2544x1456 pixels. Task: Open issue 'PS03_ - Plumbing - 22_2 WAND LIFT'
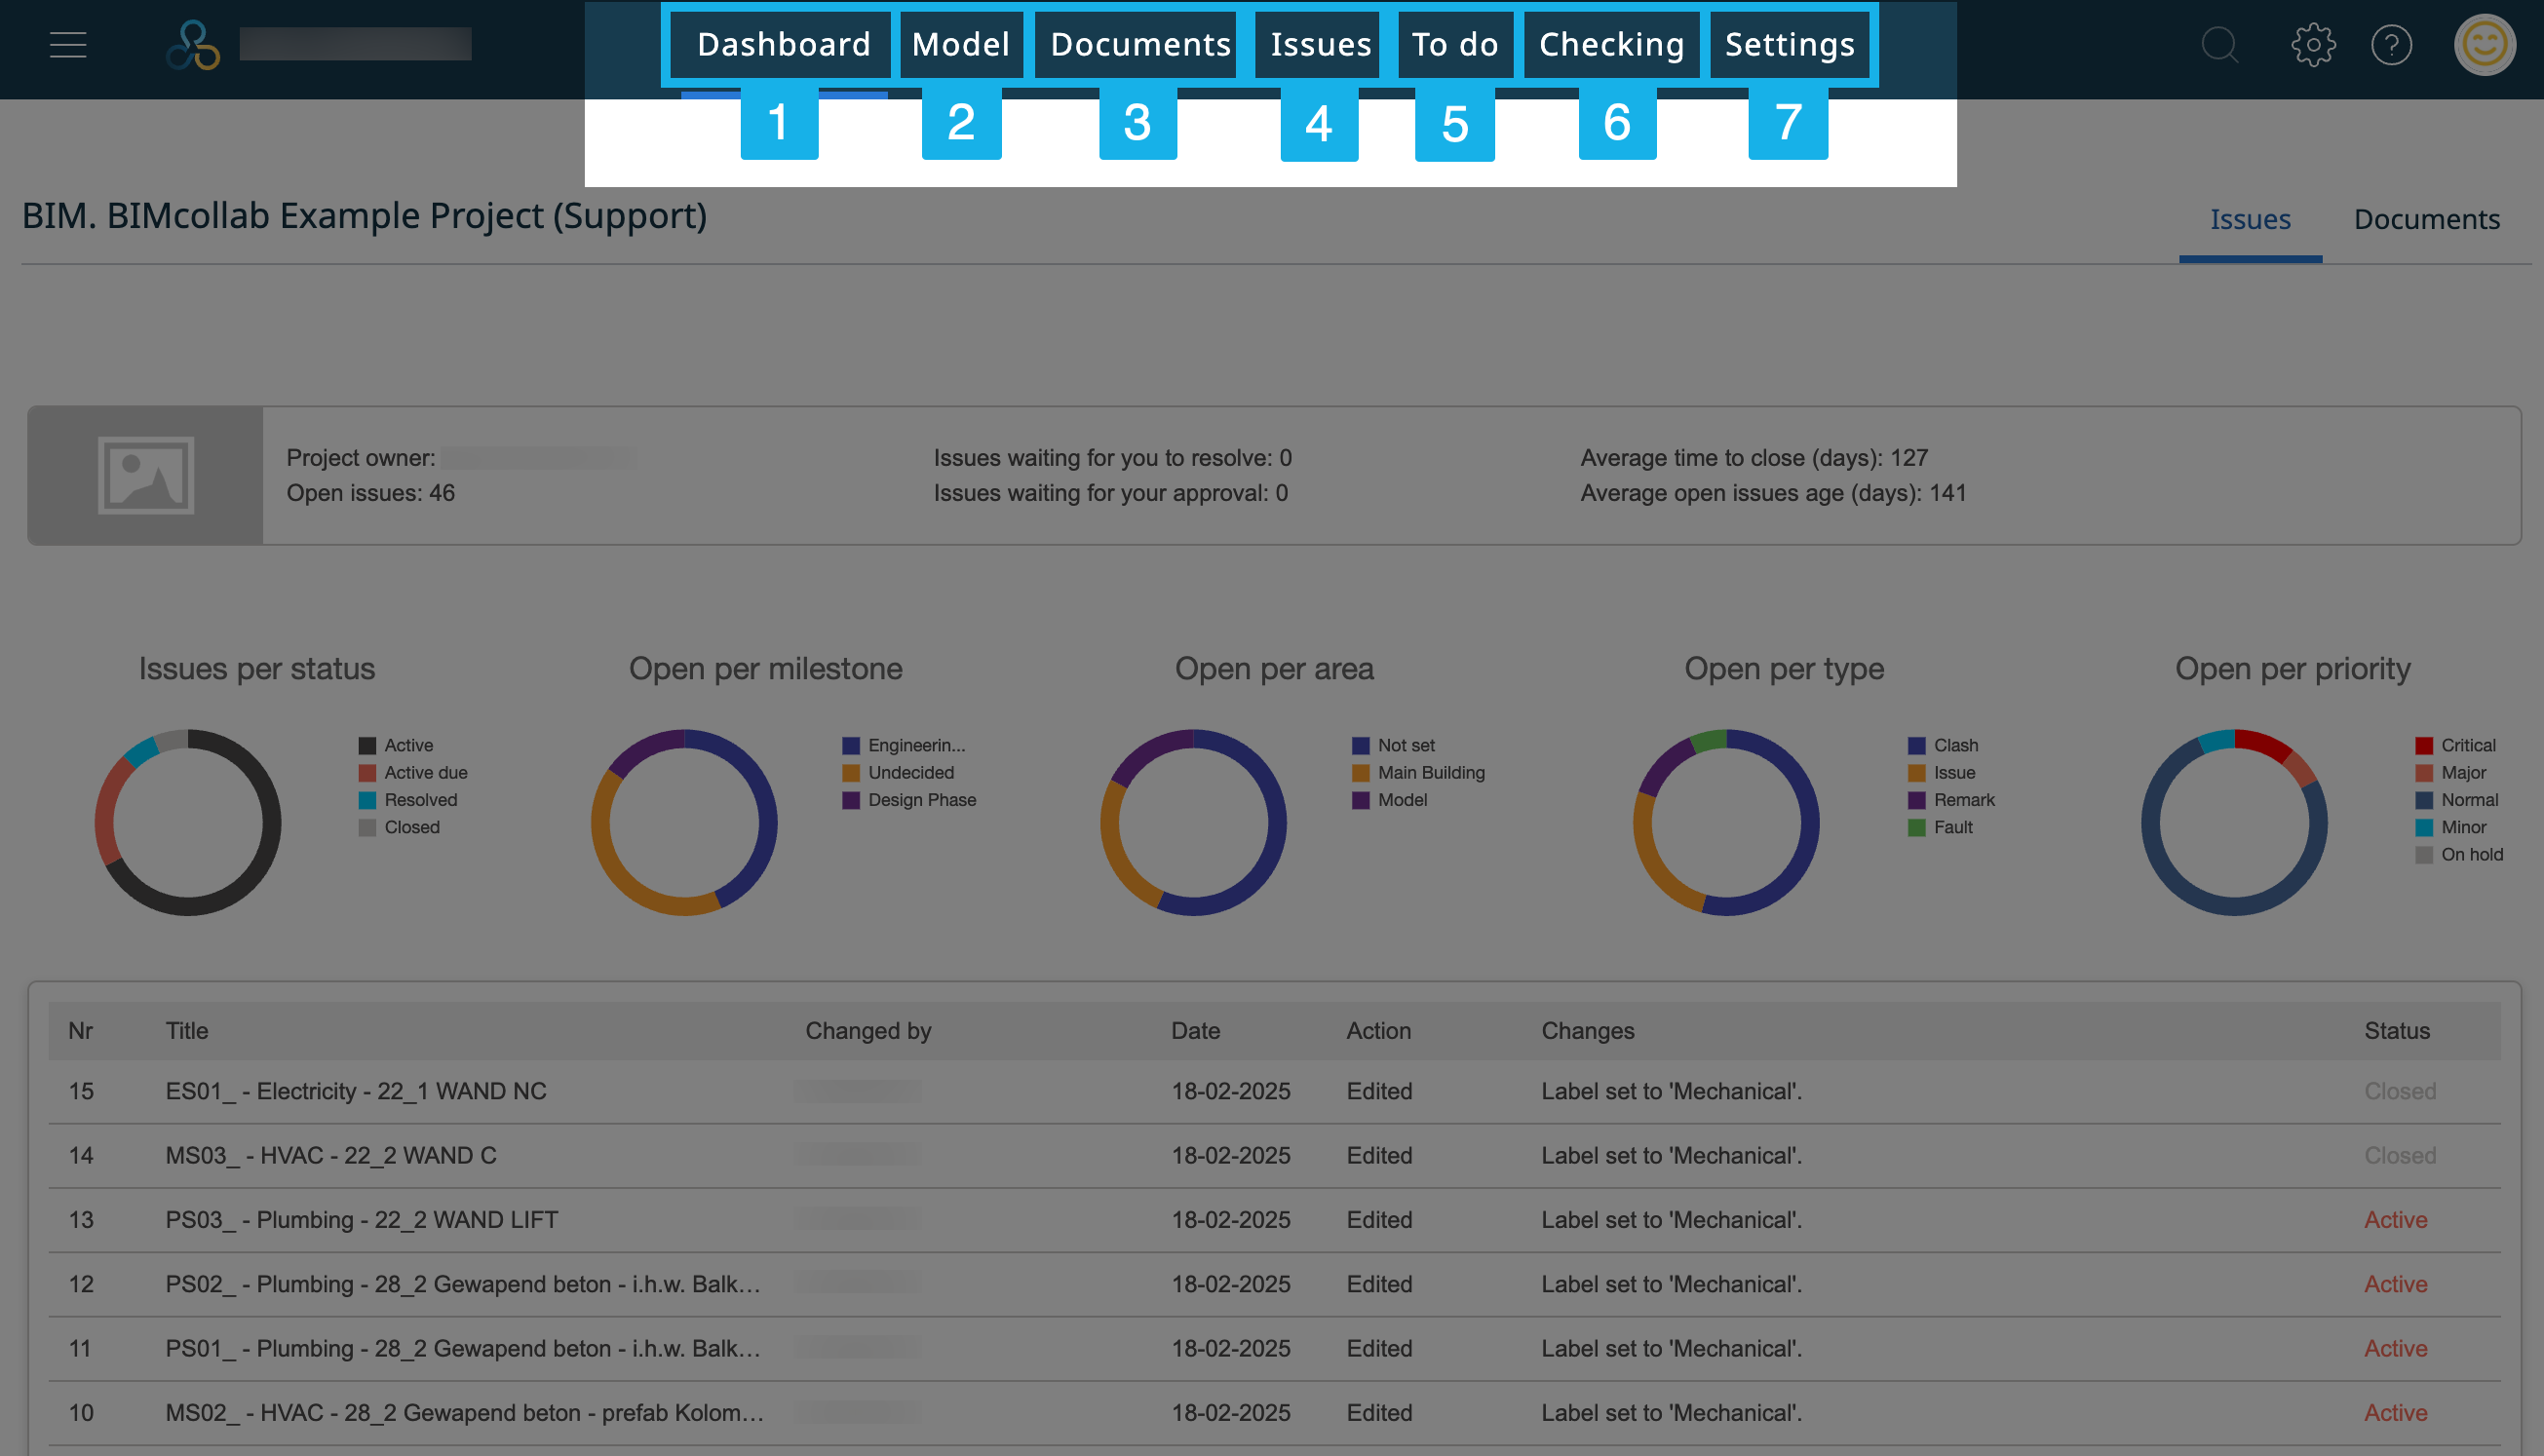point(362,1220)
